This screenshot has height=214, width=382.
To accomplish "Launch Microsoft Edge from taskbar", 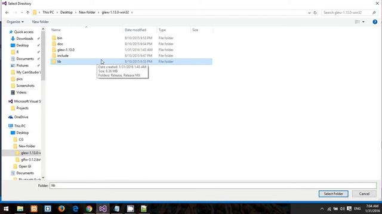I will pyautogui.click(x=75, y=209).
